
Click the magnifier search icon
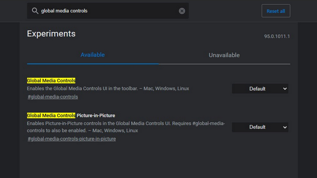click(x=35, y=11)
